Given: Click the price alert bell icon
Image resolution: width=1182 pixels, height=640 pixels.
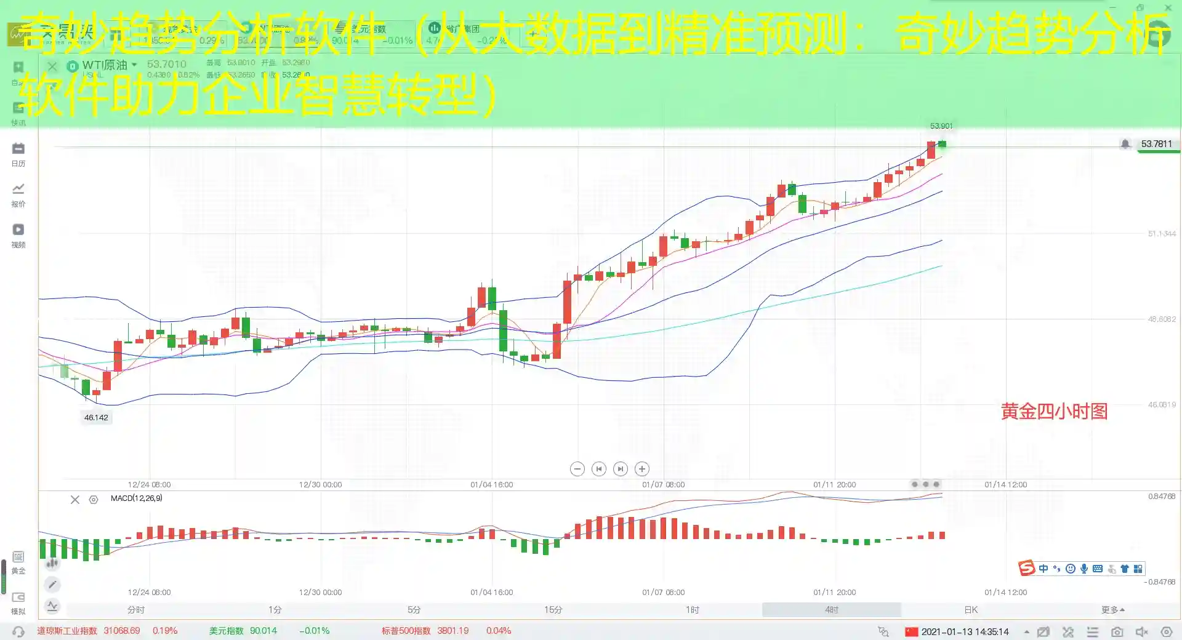Looking at the screenshot, I should 1125,144.
